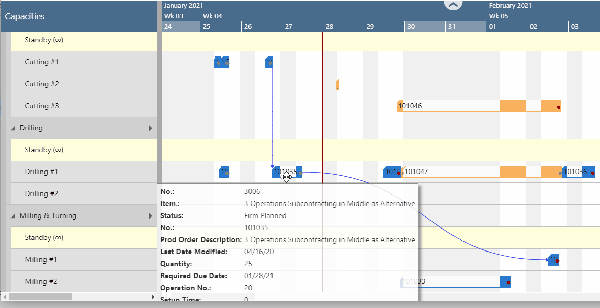Collapse the Milling & Turning group
This screenshot has width=600, height=308.
pyautogui.click(x=13, y=216)
